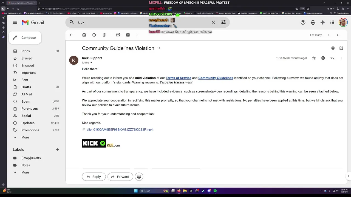
Task: Open File Explorer from the taskbar
Action: point(185,191)
